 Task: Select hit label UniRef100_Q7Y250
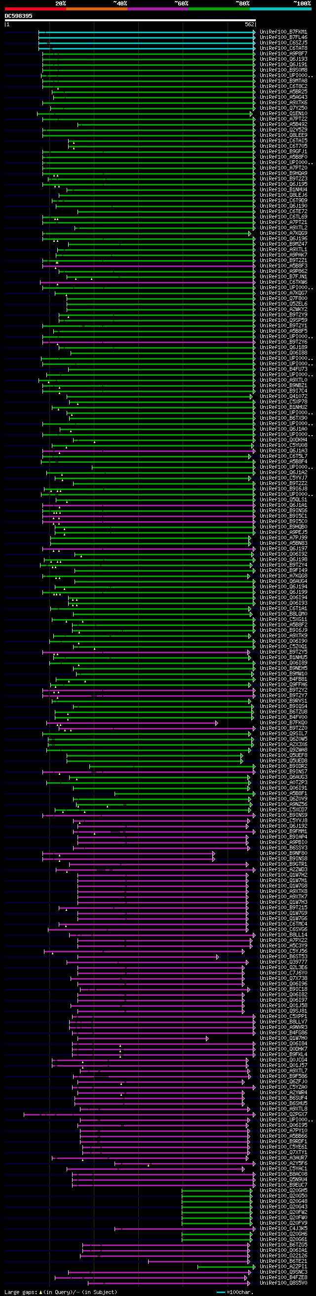[x=283, y=108]
